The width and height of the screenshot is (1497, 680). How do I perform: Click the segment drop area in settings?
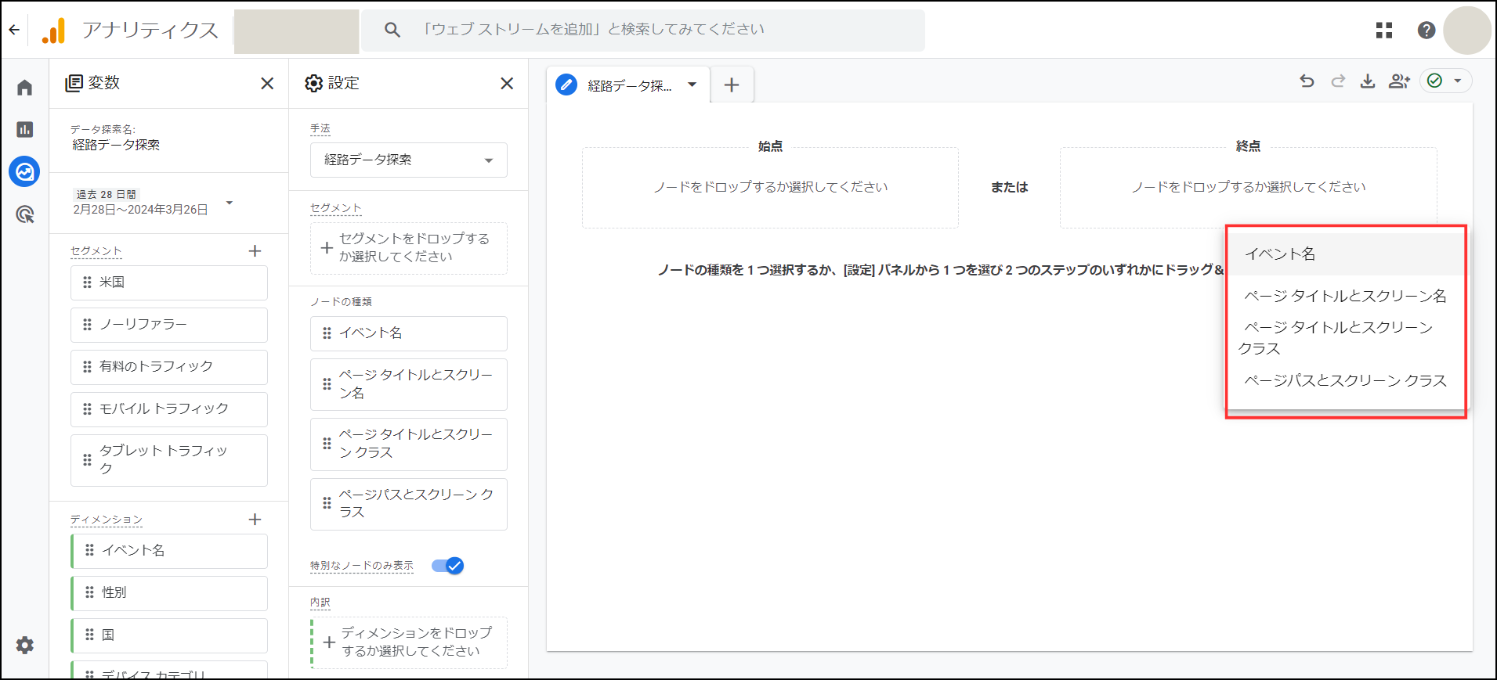pos(409,248)
